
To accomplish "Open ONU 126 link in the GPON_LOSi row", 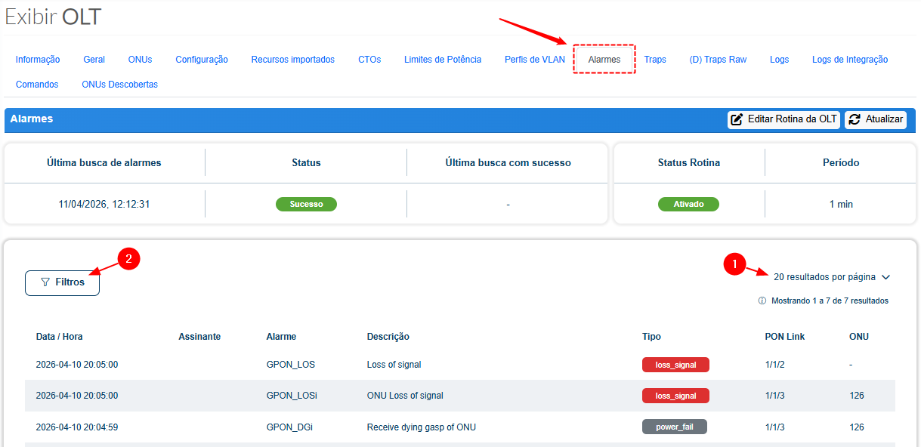I will coord(857,396).
